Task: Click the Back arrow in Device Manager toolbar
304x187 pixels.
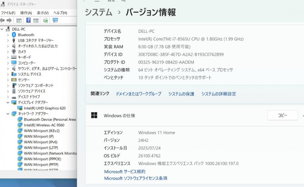Action: coord(2,20)
